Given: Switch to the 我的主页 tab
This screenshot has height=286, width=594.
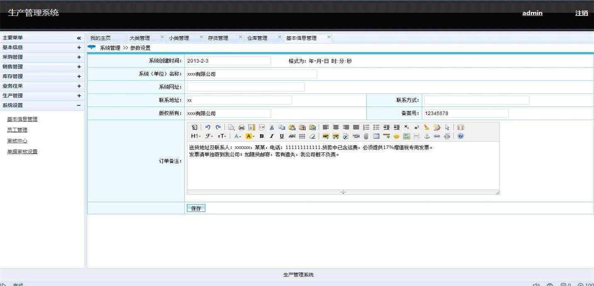Looking at the screenshot, I should pyautogui.click(x=100, y=38).
